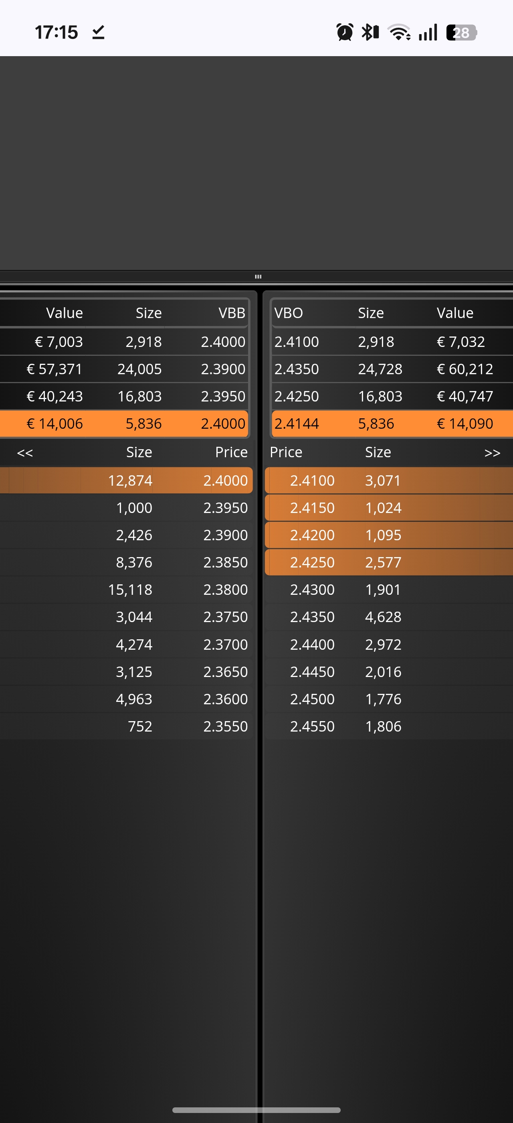Select the VBO column header
Image resolution: width=513 pixels, height=1123 pixels.
pos(288,312)
